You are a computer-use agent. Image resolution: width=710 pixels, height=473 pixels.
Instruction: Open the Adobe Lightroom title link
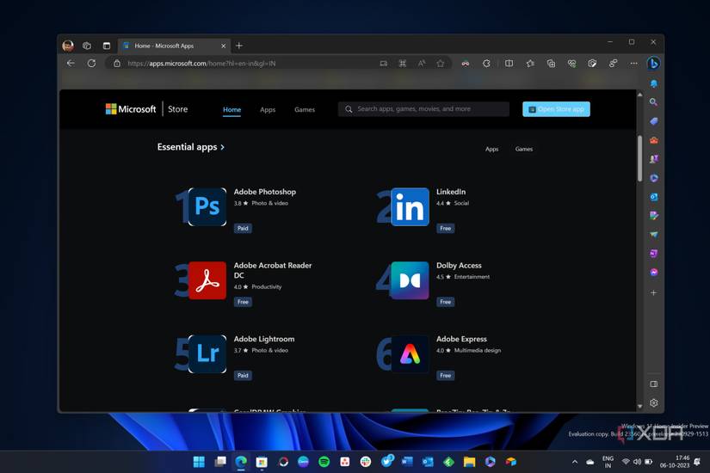point(264,339)
